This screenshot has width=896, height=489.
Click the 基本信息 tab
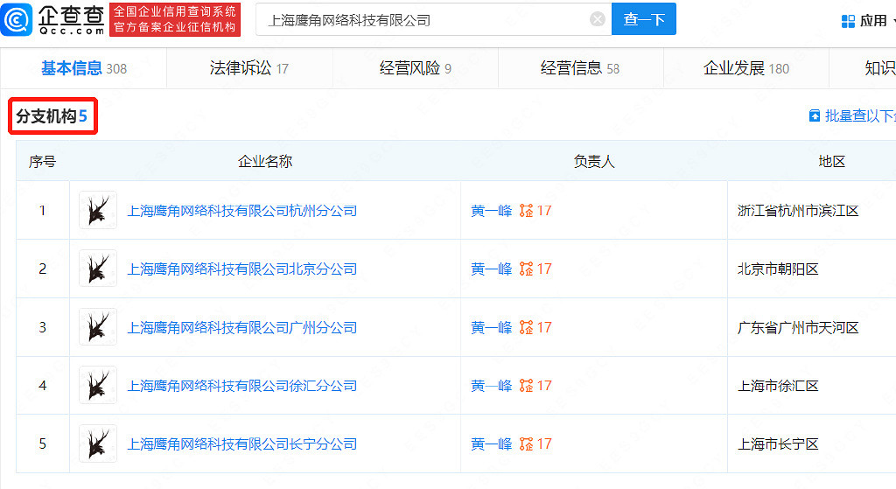pyautogui.click(x=83, y=68)
